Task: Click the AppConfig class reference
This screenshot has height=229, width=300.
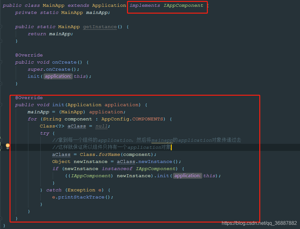Action: 115,119
